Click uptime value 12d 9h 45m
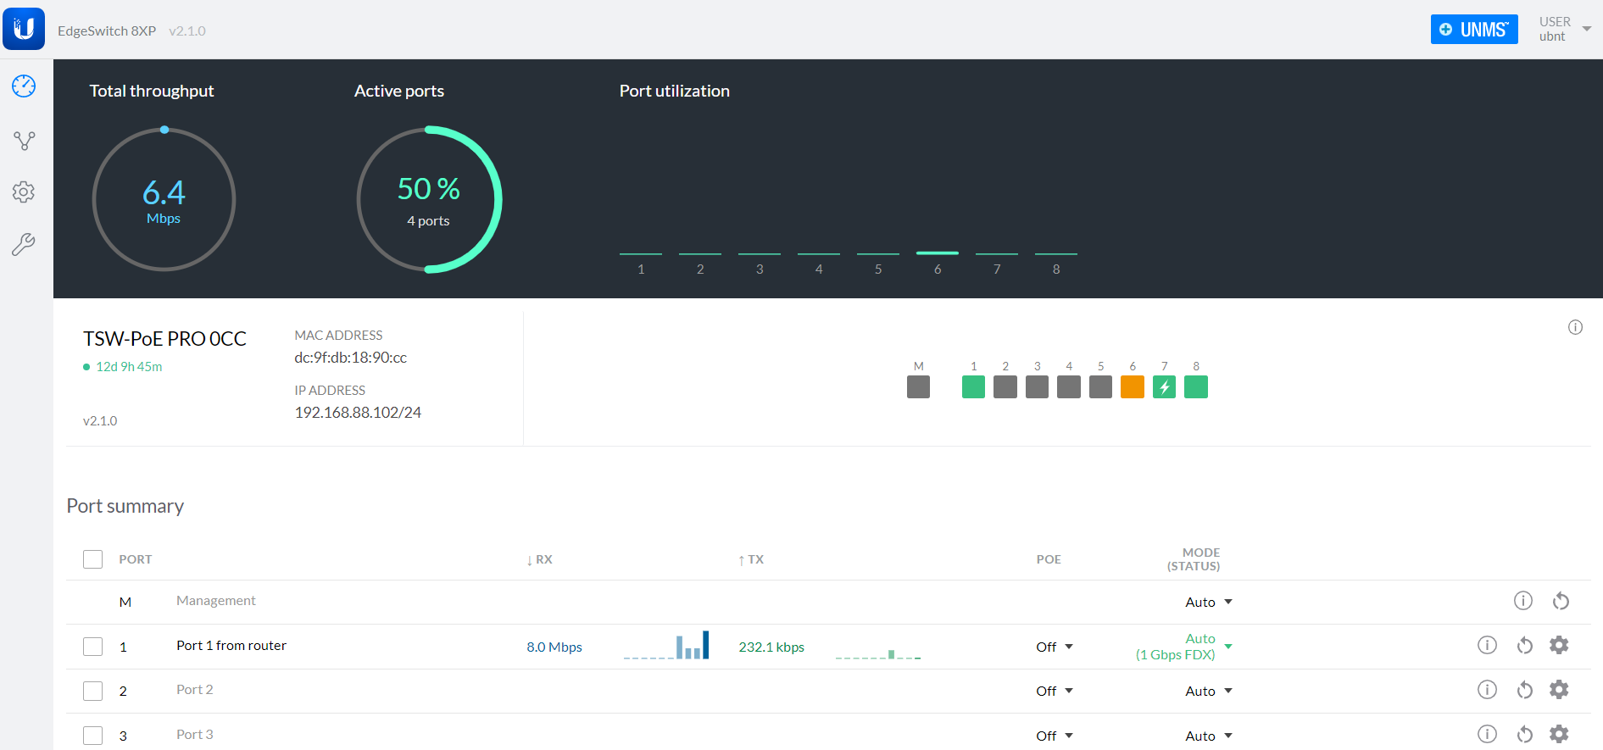 [x=129, y=367]
